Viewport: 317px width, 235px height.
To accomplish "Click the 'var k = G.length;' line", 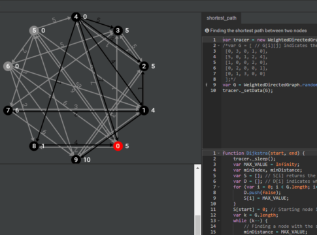I will (x=256, y=215).
